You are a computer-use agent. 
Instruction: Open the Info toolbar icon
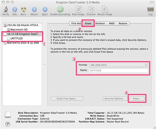(14, 10)
